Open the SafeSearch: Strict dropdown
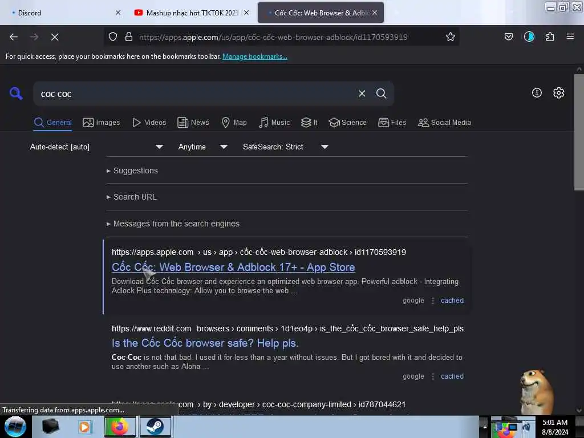584x438 pixels. [285, 147]
